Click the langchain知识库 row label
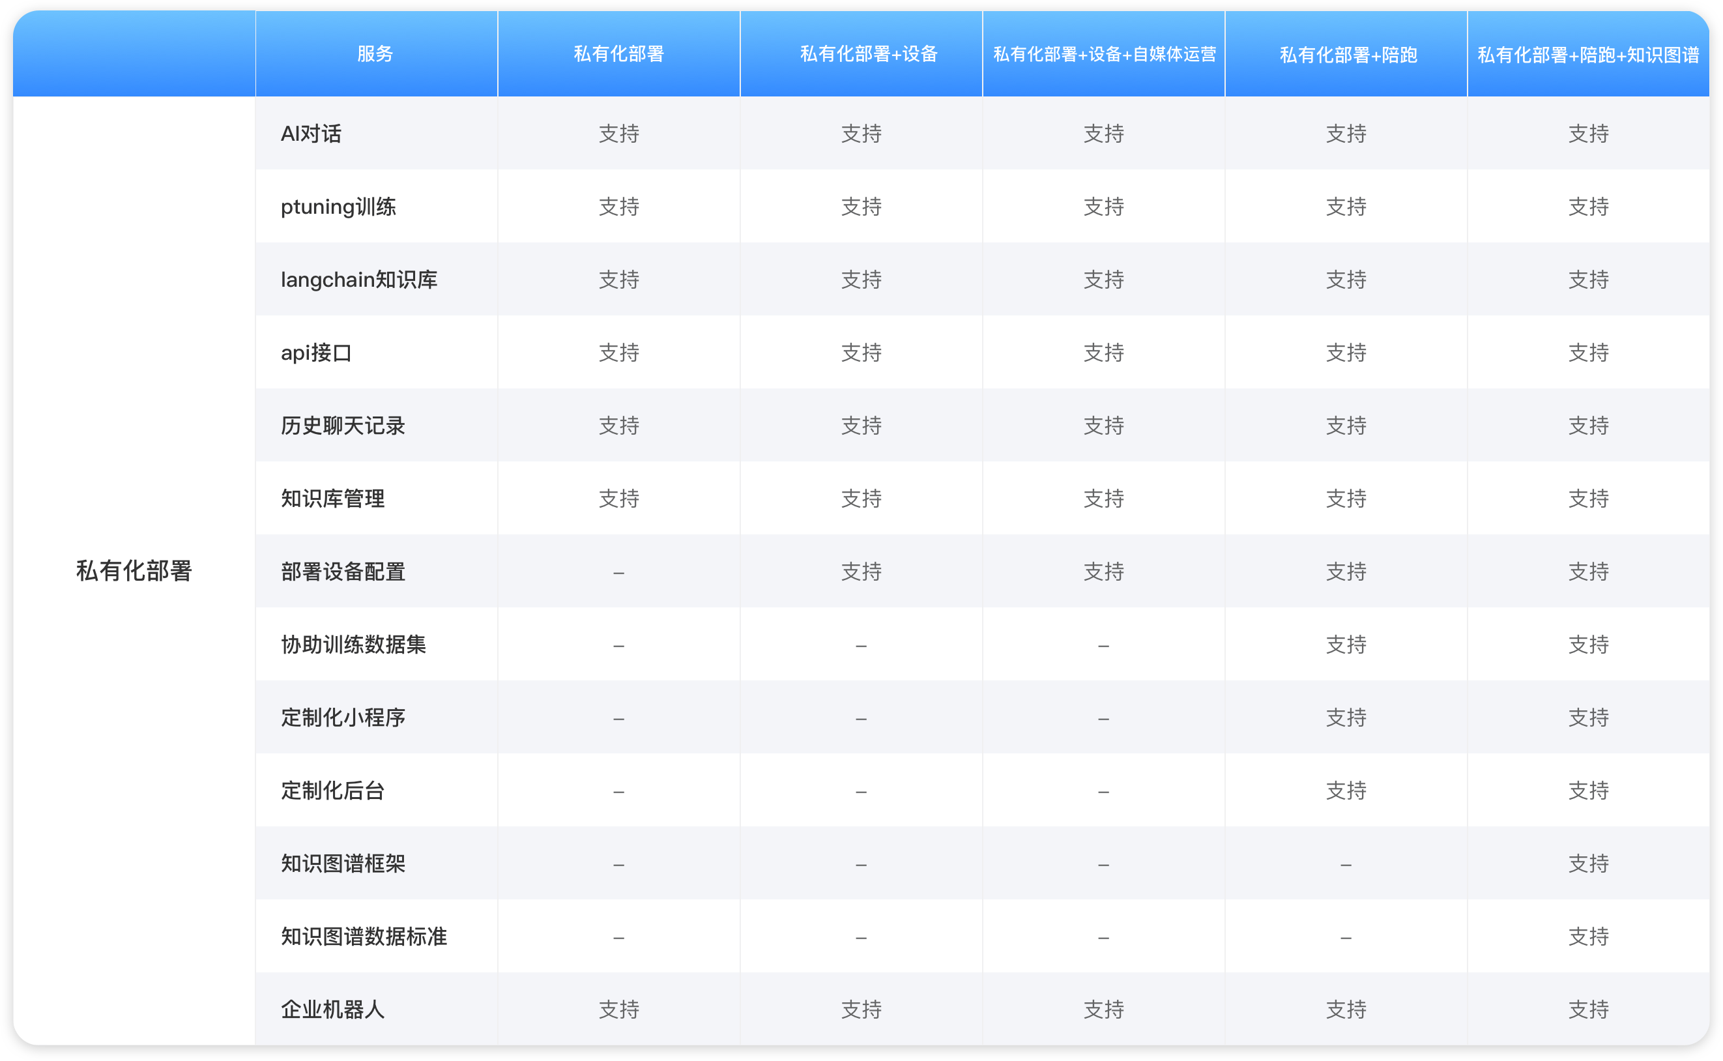The image size is (1723, 1061). pos(358,280)
